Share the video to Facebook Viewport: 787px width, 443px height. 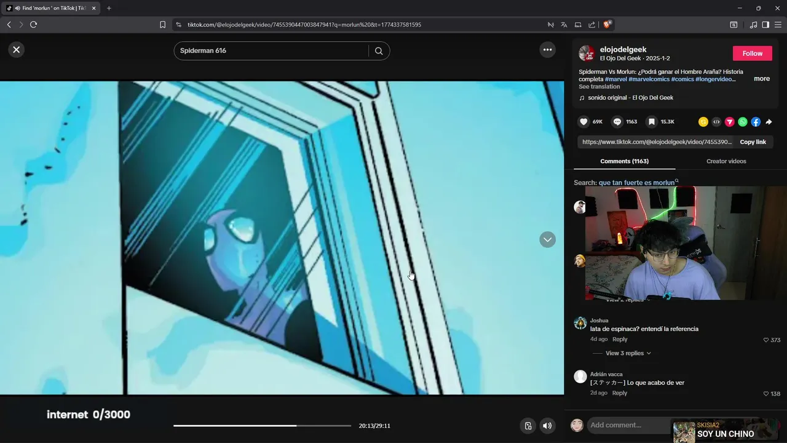coord(756,122)
